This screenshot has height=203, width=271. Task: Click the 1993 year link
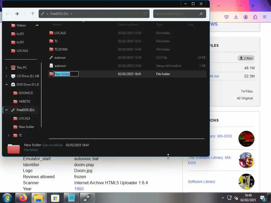pyautogui.click(x=79, y=189)
